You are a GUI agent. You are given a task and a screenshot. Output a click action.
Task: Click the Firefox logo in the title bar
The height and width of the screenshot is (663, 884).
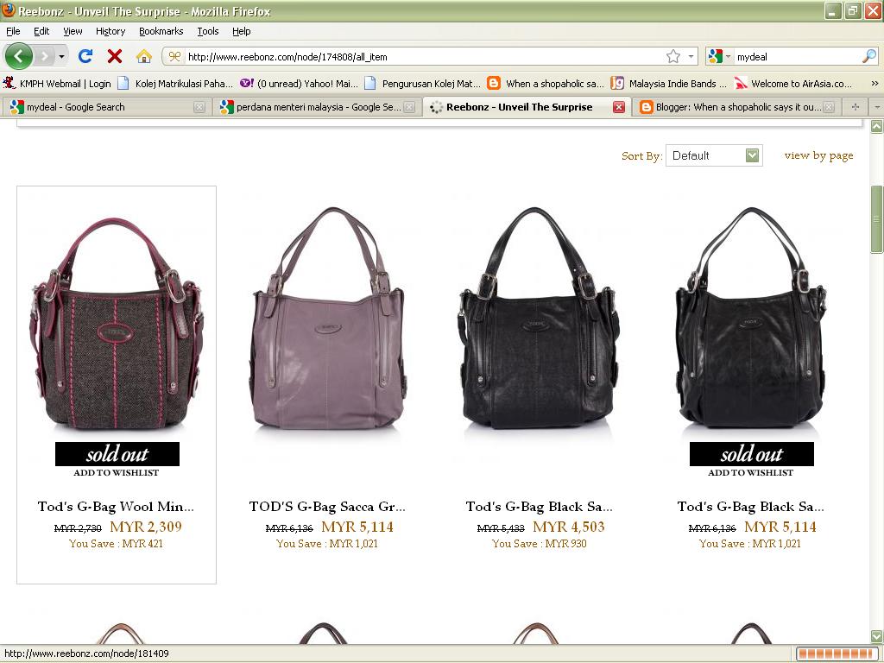[9, 10]
